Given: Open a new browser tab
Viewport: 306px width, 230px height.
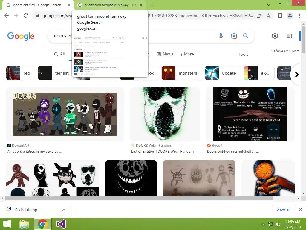Looking at the screenshot, I should (152, 5).
